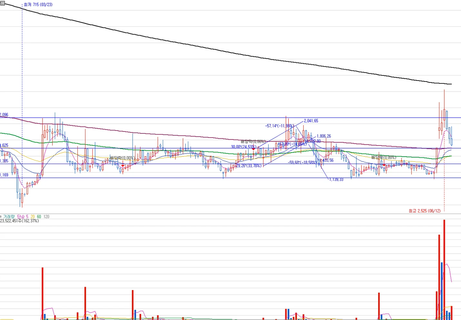Open the chart menu icon in top-left corner
This screenshot has height=320, width=461.
click(x=3, y=3)
